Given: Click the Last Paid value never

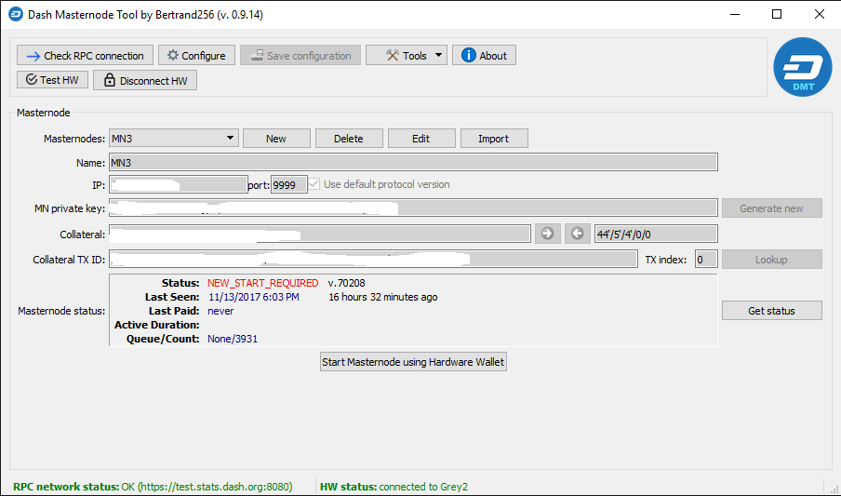Looking at the screenshot, I should (x=220, y=311).
